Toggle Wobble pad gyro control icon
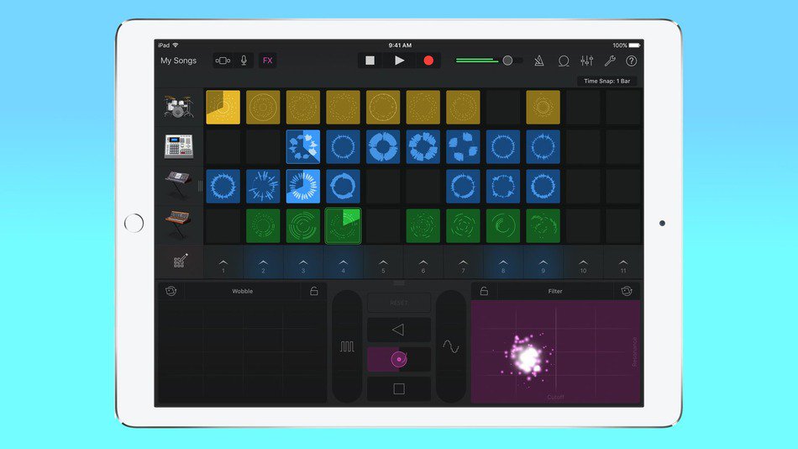Viewport: 798px width, 449px height. pyautogui.click(x=171, y=291)
